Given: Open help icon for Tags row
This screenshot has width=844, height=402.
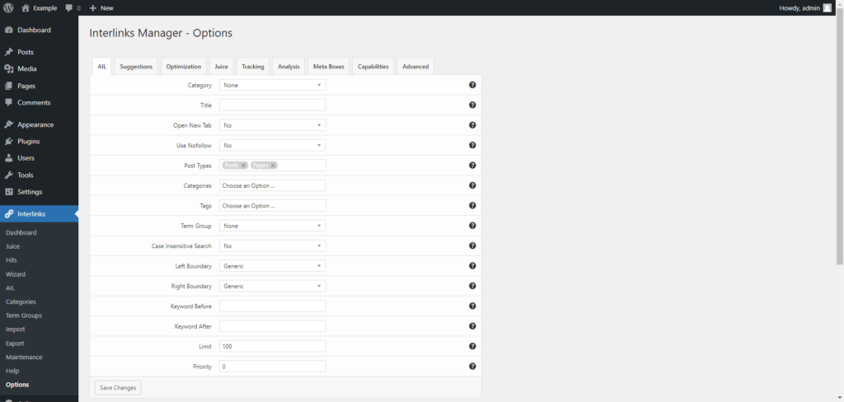Looking at the screenshot, I should click(472, 206).
